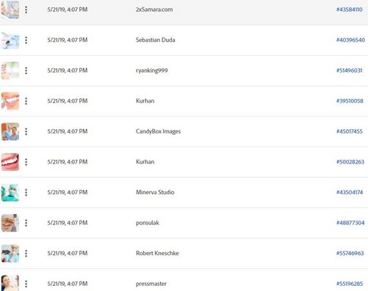Select the Sebastian Duda dental tools thumbnail
Screen dimensions: 368x291
[10, 40]
